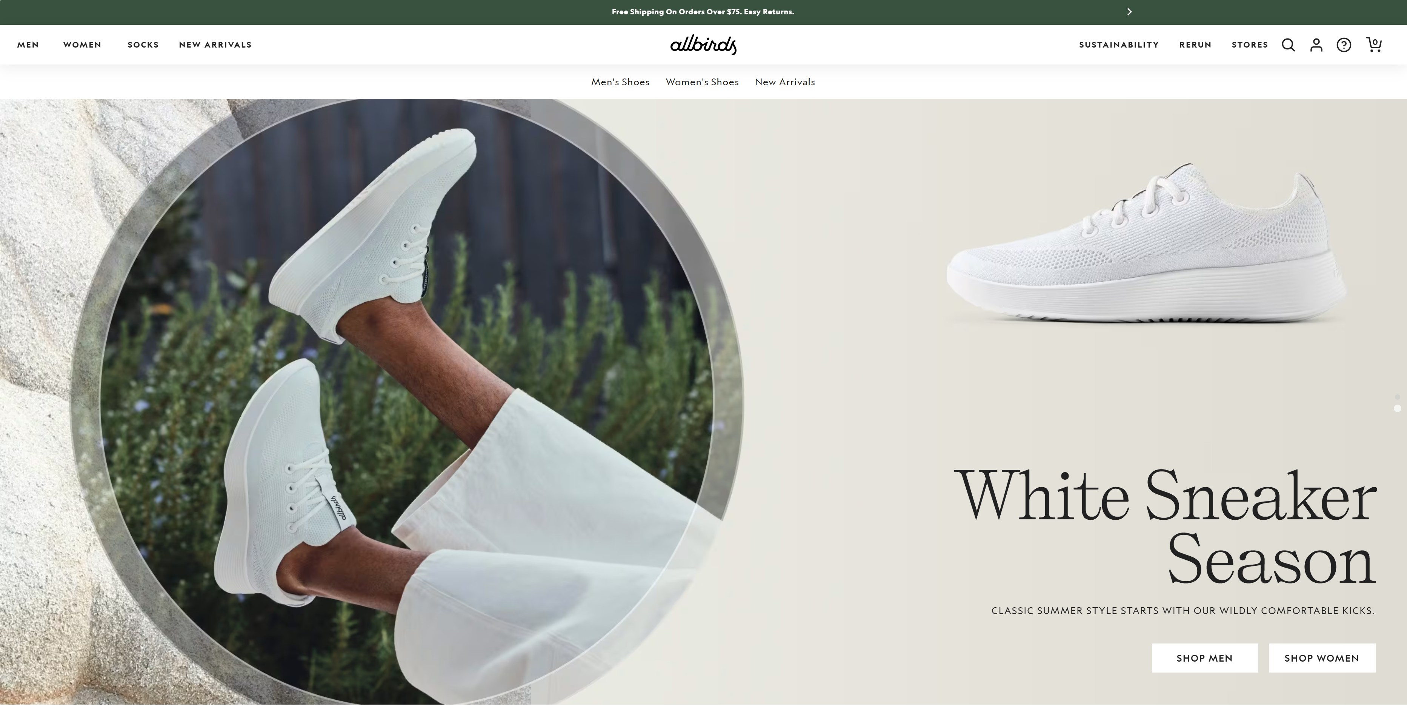Expand the WOMEN navigation menu

pos(83,45)
